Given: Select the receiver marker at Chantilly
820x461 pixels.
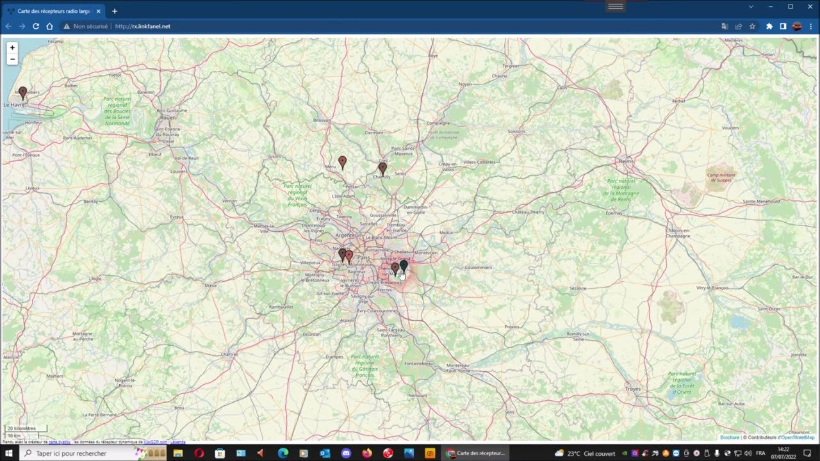Looking at the screenshot, I should pyautogui.click(x=382, y=168).
